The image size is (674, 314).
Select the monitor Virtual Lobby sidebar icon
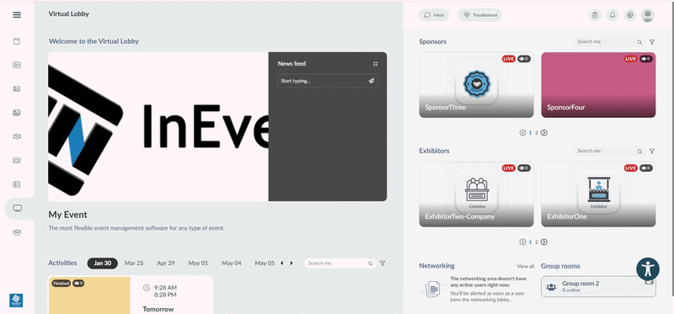coord(17,208)
